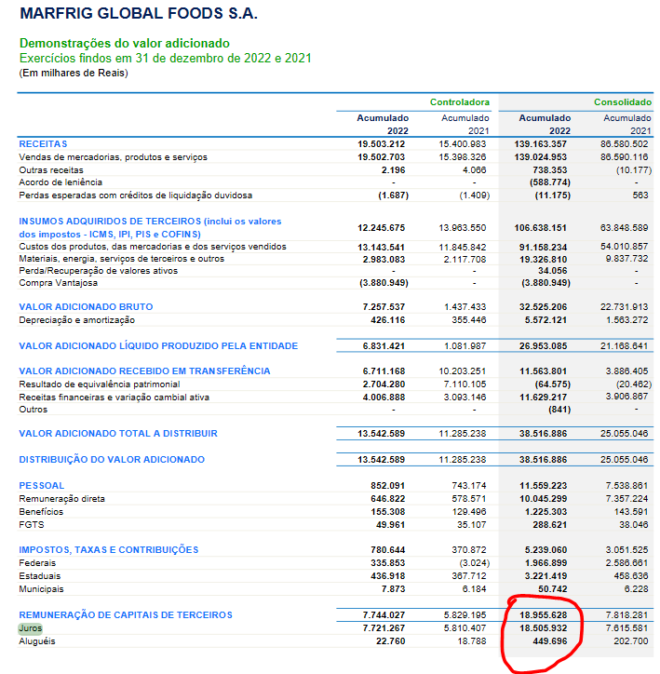Screen dimensions: 660x674
Task: Click 'Vendas de mercadorias, produtos e serviços' label
Action: (113, 157)
